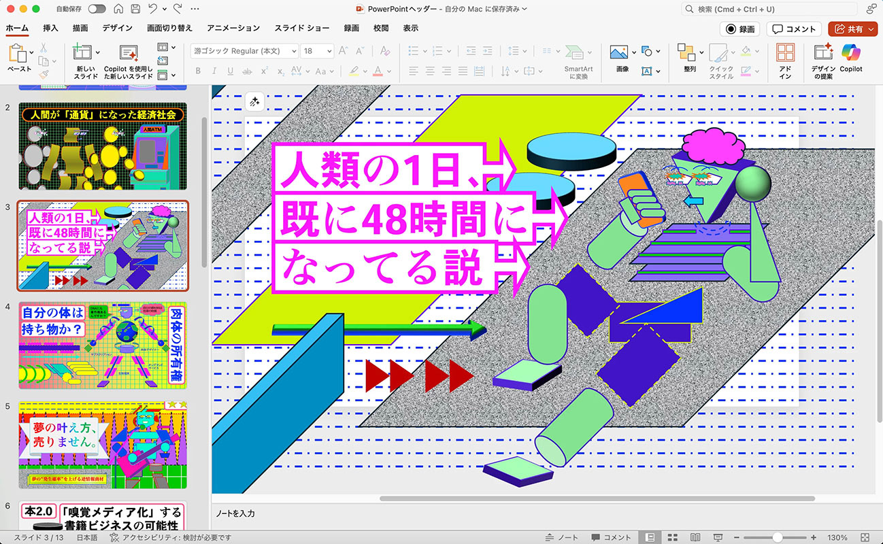Click the notes field ノートを入力
Viewport: 883px width, 544px height.
(x=236, y=513)
